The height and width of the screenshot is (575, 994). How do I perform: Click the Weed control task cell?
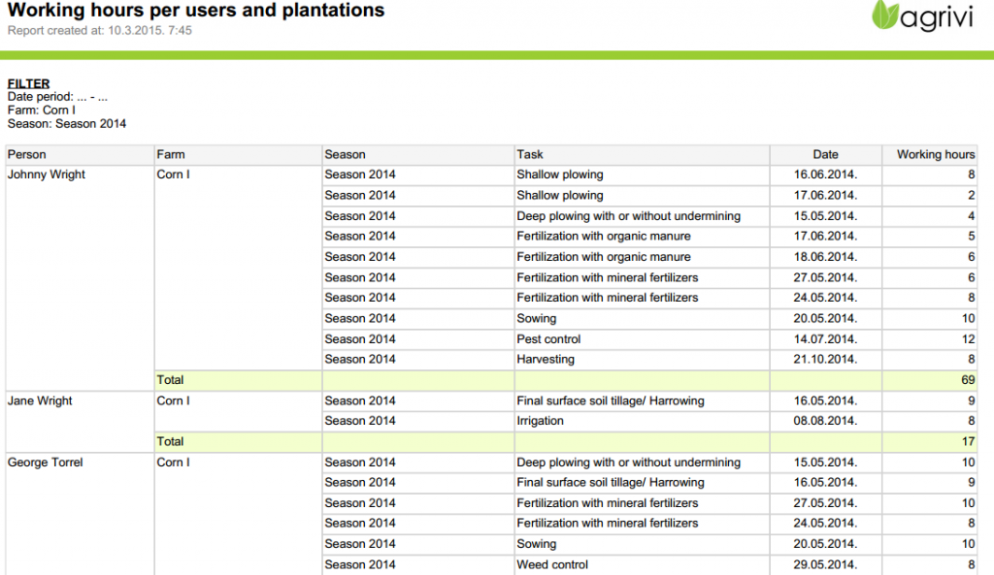[552, 564]
